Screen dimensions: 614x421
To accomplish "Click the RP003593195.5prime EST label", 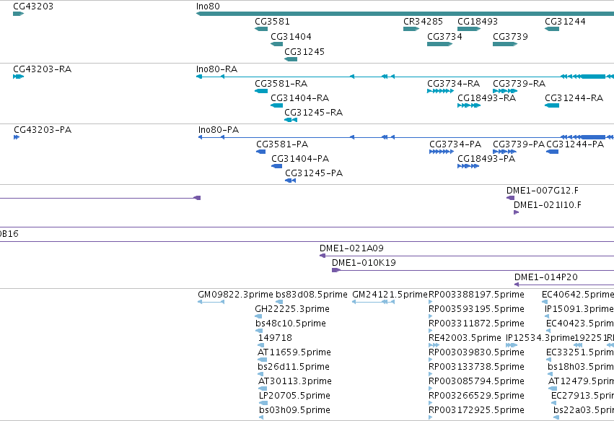I will click(x=477, y=309).
